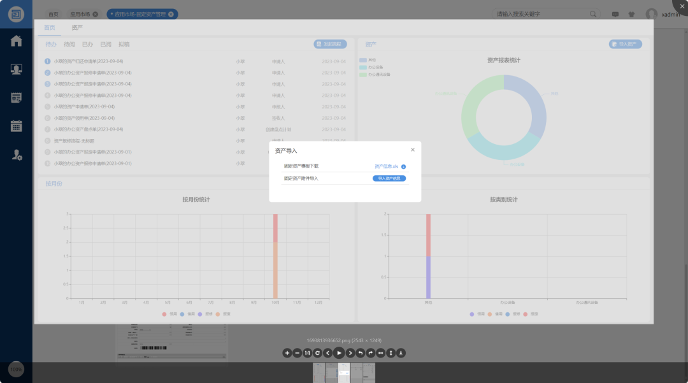Select the highlighted third thumbnail

pos(344,373)
